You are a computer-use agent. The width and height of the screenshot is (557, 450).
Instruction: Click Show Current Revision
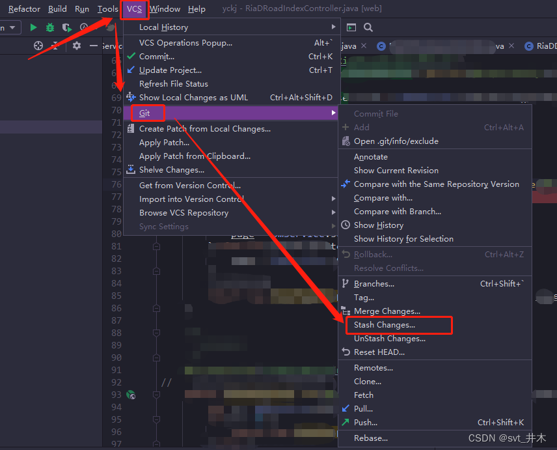435,170
